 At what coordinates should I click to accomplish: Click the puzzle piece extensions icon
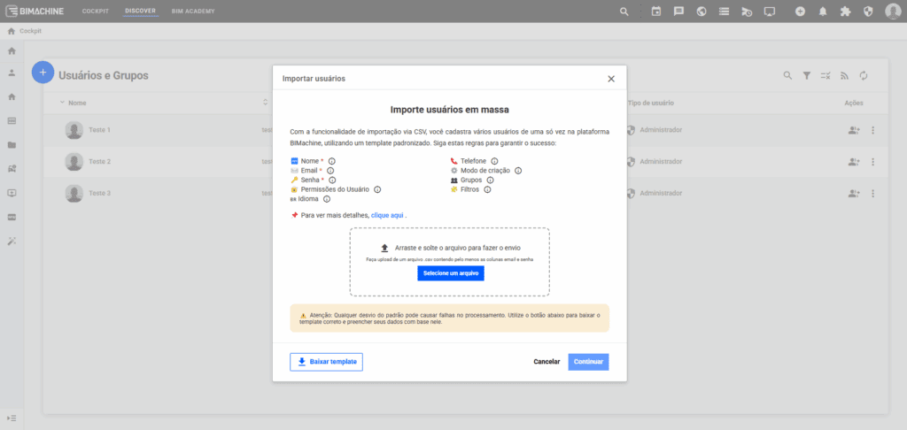pos(845,12)
